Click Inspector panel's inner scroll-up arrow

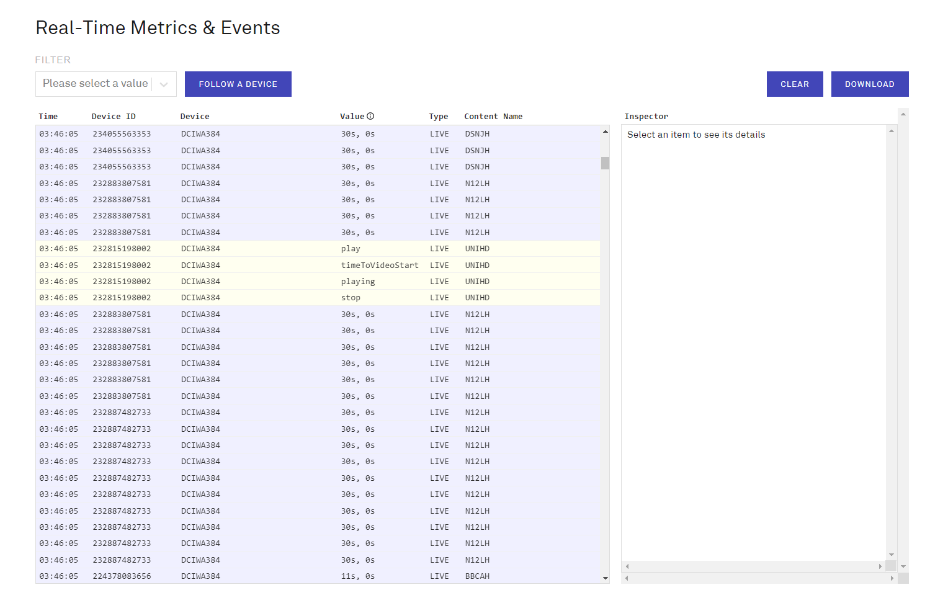[x=891, y=131]
